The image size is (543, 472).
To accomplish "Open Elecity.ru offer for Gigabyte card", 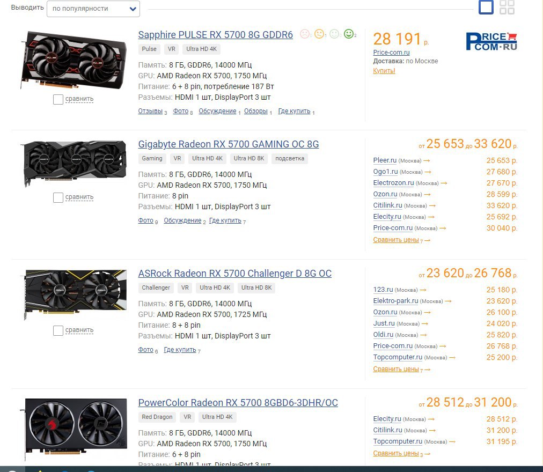I will tap(387, 217).
